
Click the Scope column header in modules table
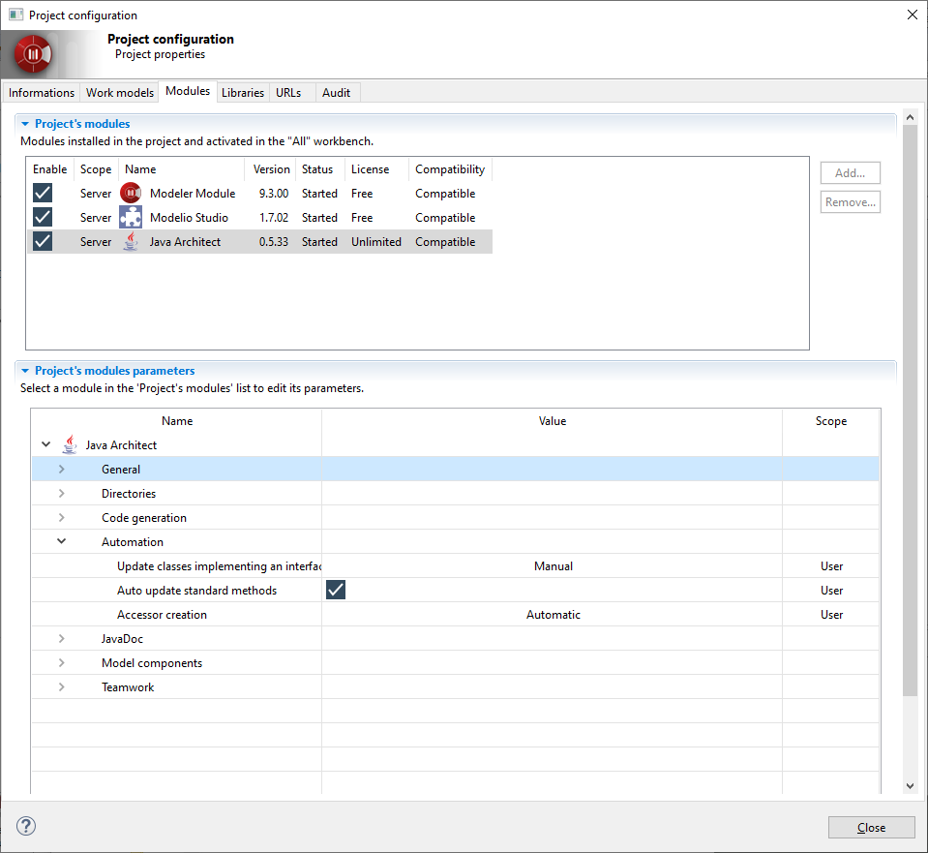coord(96,169)
